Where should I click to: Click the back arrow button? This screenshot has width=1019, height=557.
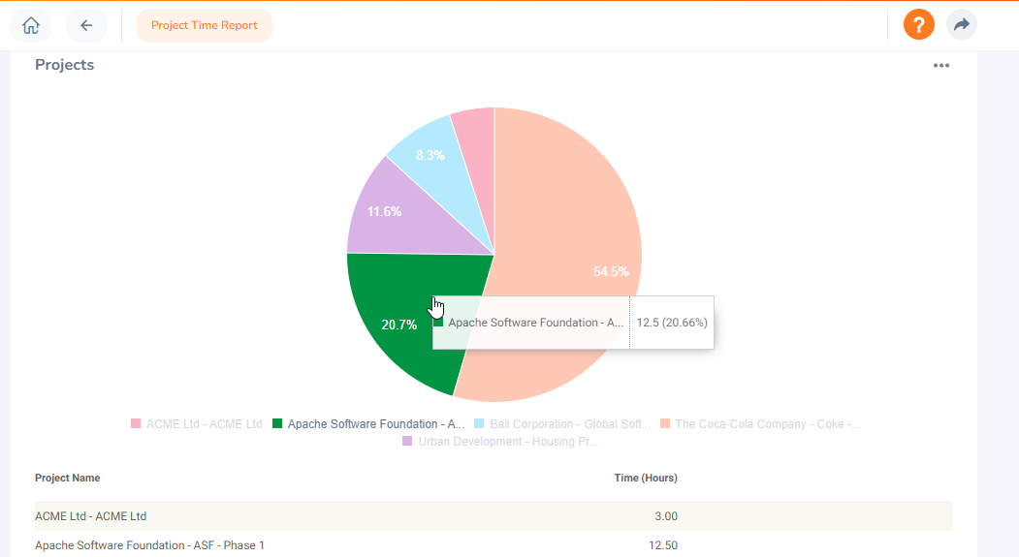click(85, 25)
